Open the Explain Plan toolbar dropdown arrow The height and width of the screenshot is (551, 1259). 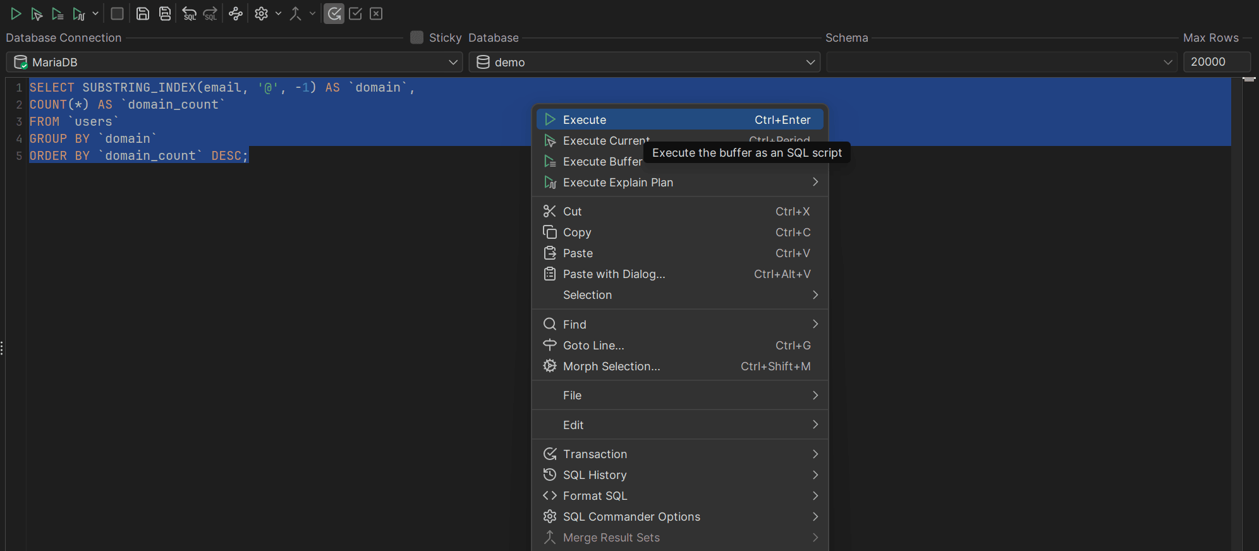[x=95, y=13]
